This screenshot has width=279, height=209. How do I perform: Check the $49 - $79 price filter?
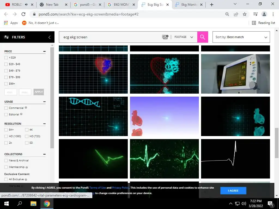(6, 71)
